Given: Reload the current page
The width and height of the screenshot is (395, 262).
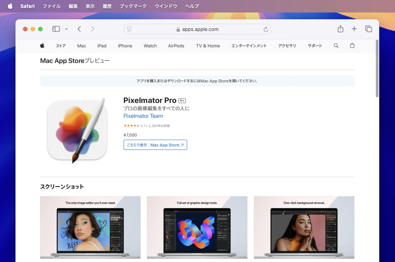Looking at the screenshot, I should click(266, 29).
